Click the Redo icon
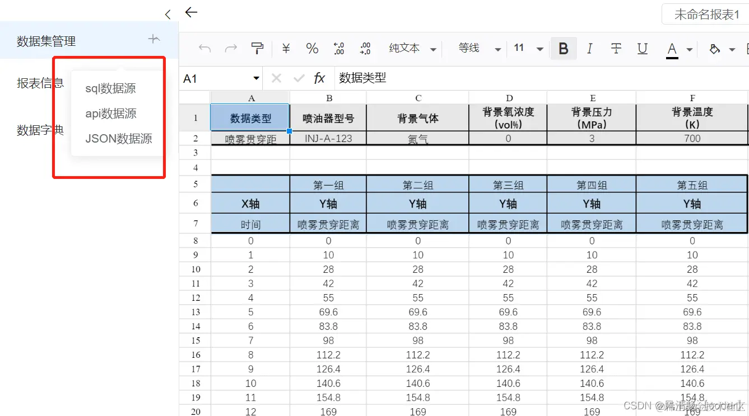 231,49
